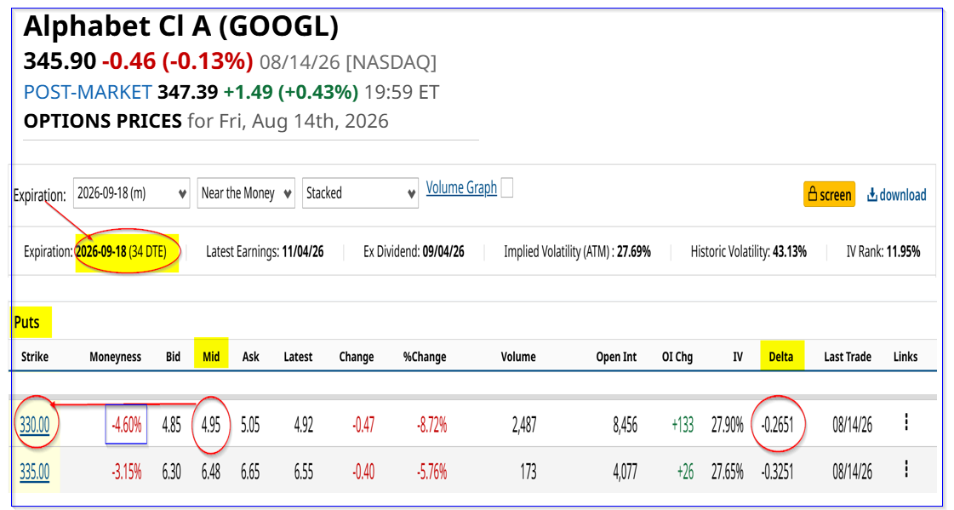
Task: Open links menu for 330.00 strike row
Action: pos(906,421)
